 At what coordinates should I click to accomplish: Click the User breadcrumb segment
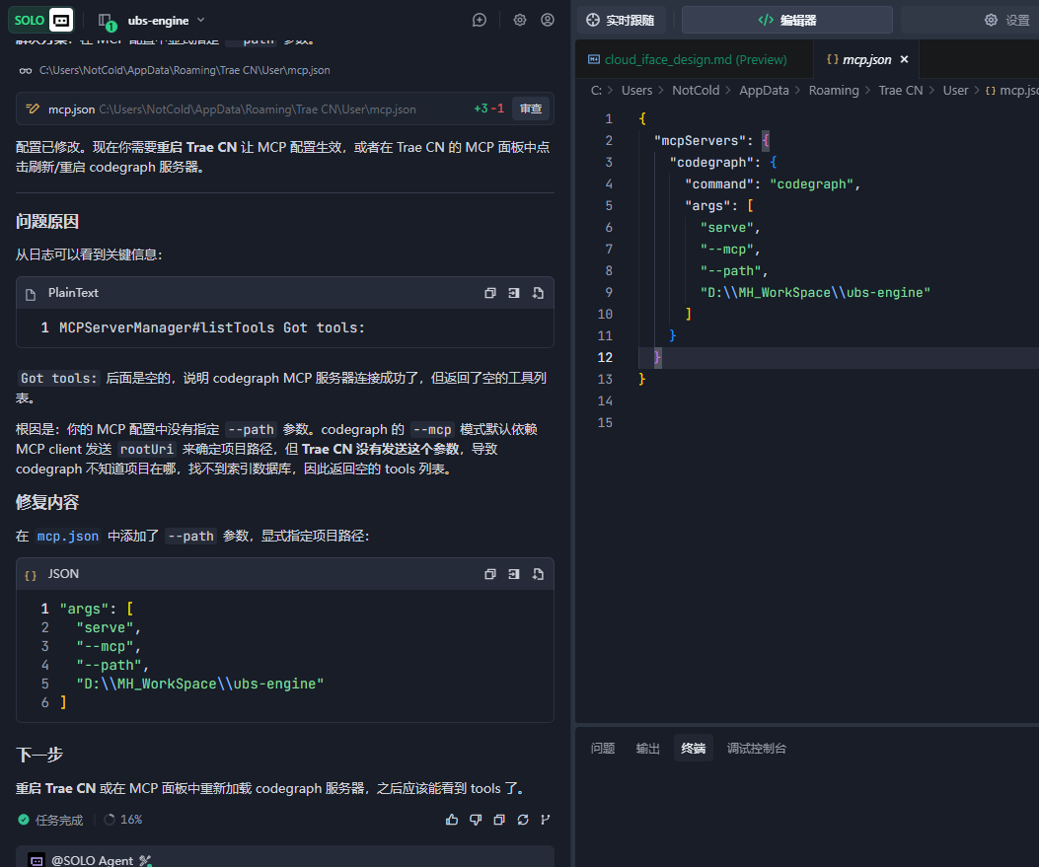[x=955, y=91]
